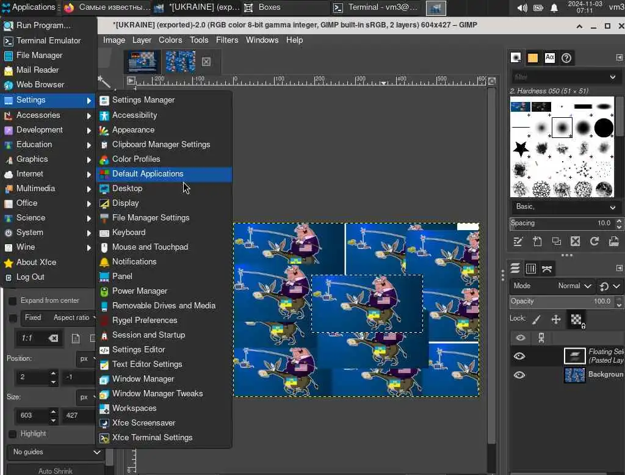The image size is (625, 475).
Task: Switch to the Paths tab icon
Action: [547, 269]
